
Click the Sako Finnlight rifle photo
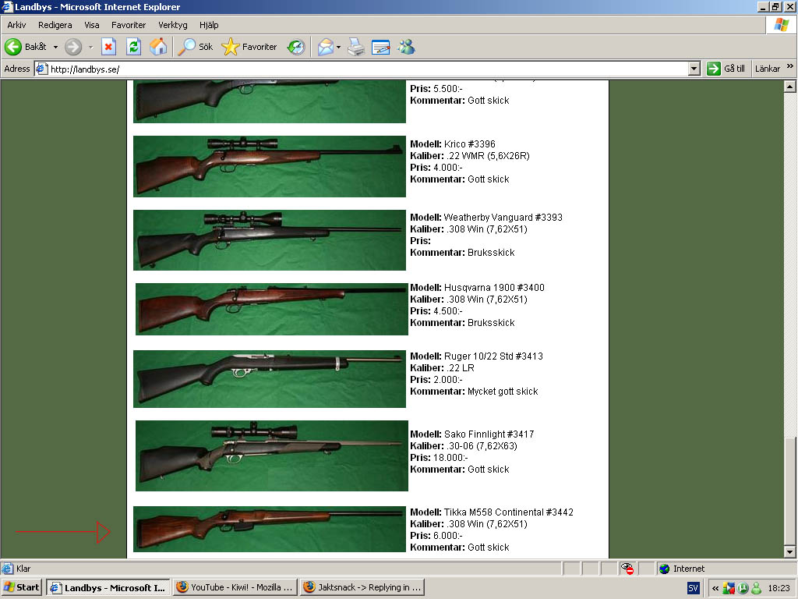[271, 455]
